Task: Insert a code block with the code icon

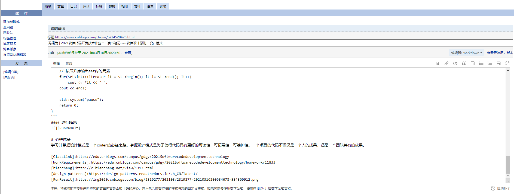Action: [x=455, y=63]
